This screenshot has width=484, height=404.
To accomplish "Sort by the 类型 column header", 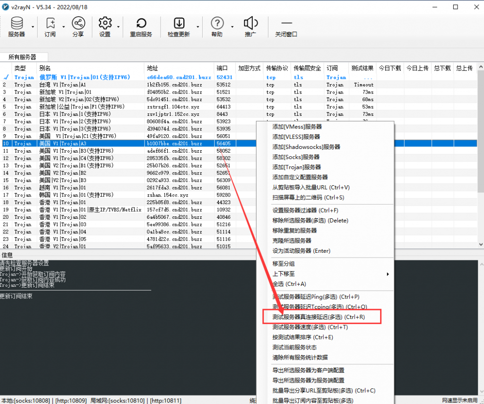I will 24,68.
